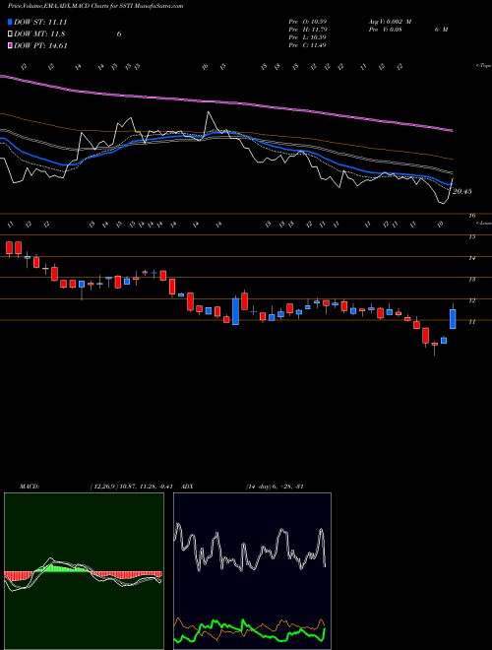Click the blue DOW ST legend swatch
Screen dimensions: 492x650
[10, 22]
